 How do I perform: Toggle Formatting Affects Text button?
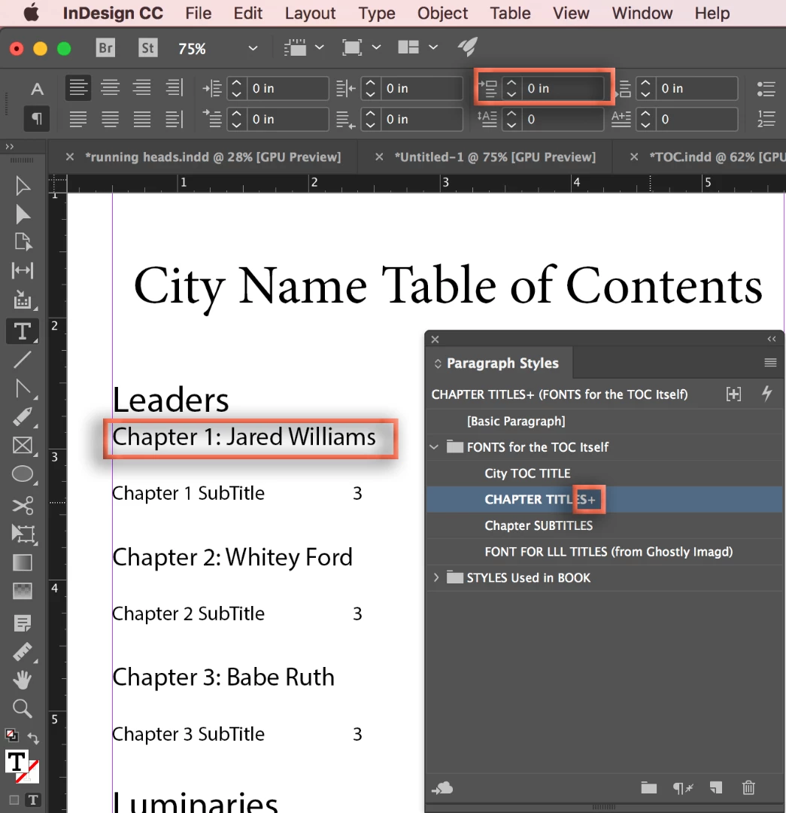(x=33, y=799)
